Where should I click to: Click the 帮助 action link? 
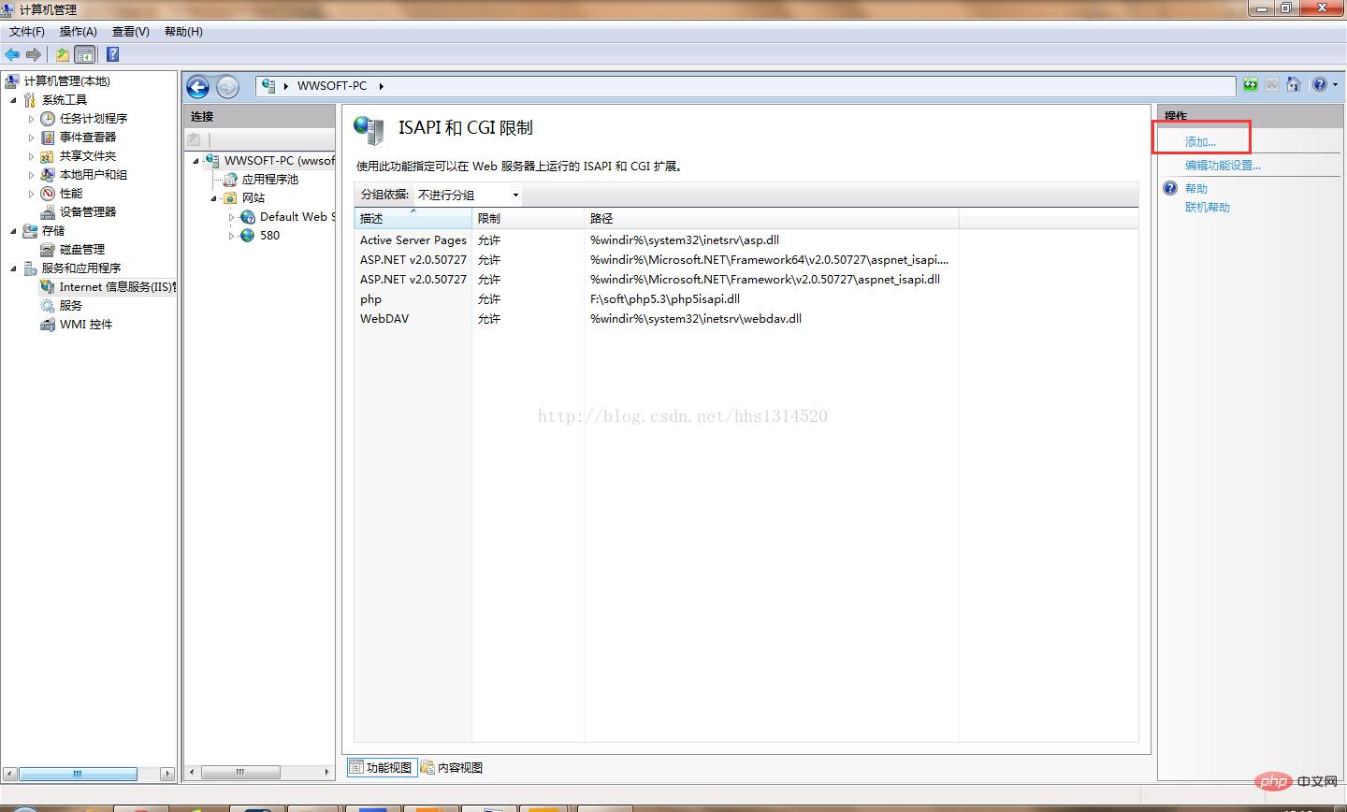pyautogui.click(x=1196, y=189)
